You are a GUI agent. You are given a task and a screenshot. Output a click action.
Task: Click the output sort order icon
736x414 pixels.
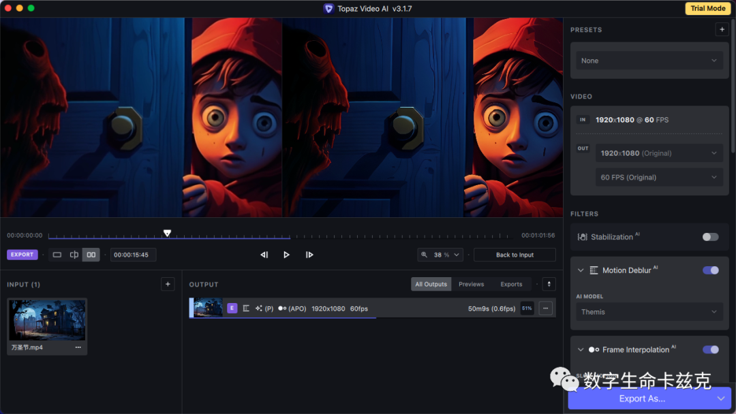pyautogui.click(x=549, y=284)
